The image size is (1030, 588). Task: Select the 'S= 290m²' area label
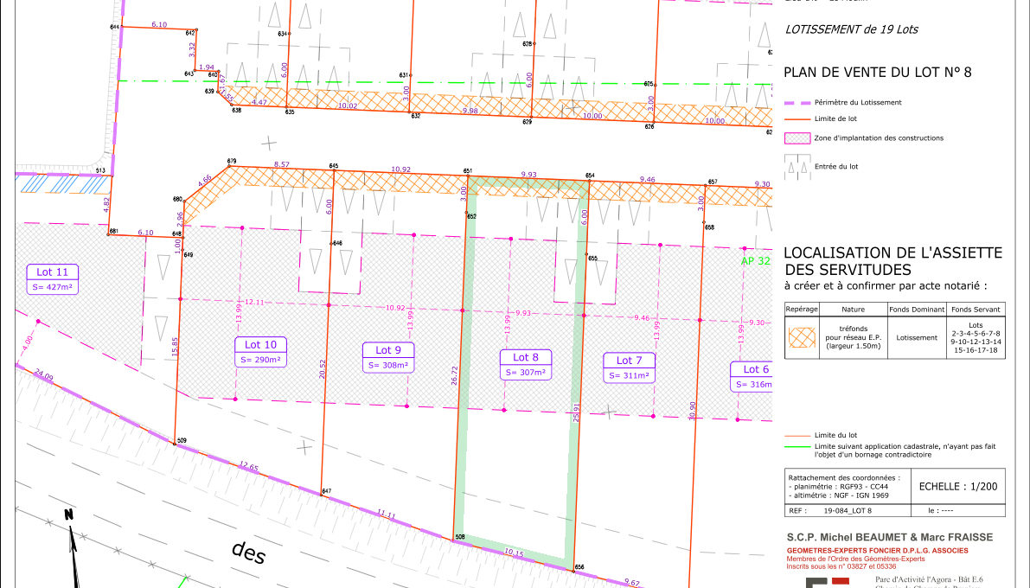(x=261, y=360)
